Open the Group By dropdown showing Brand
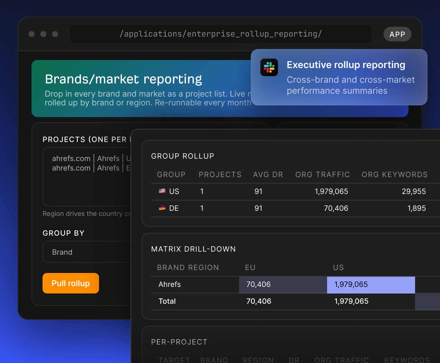The image size is (440, 363). point(87,252)
